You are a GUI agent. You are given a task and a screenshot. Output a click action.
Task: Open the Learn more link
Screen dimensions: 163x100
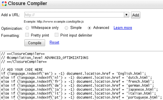click(x=123, y=28)
